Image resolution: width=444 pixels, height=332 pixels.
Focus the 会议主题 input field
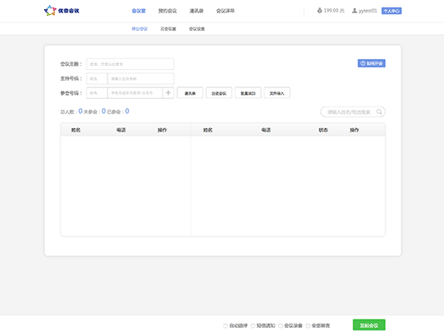click(130, 64)
